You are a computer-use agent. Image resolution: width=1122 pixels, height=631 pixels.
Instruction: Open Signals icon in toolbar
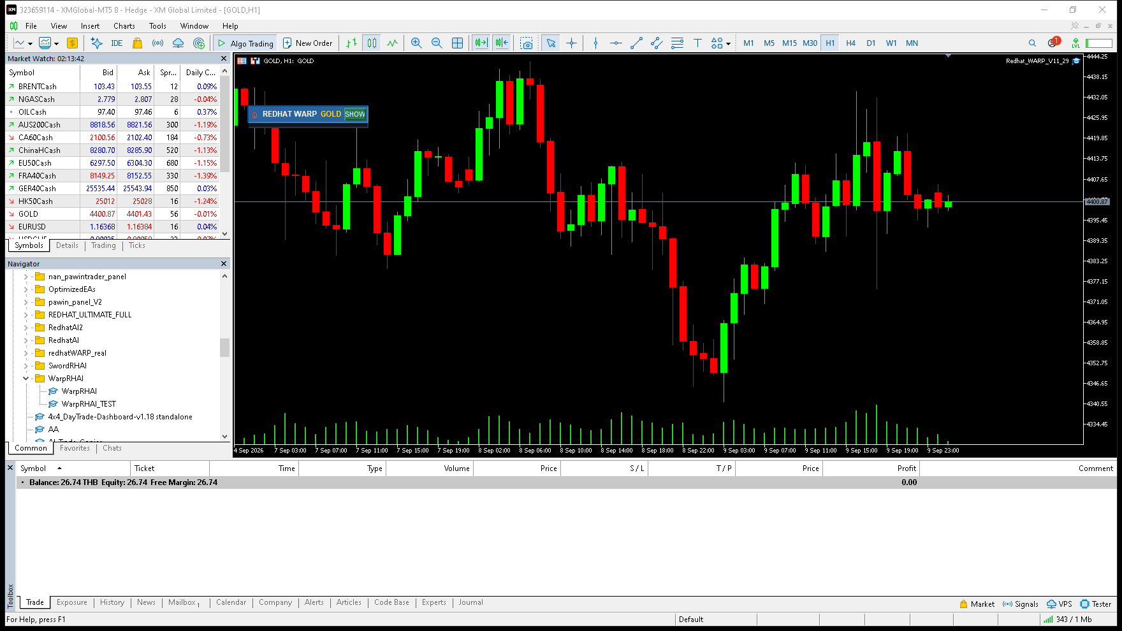click(157, 43)
